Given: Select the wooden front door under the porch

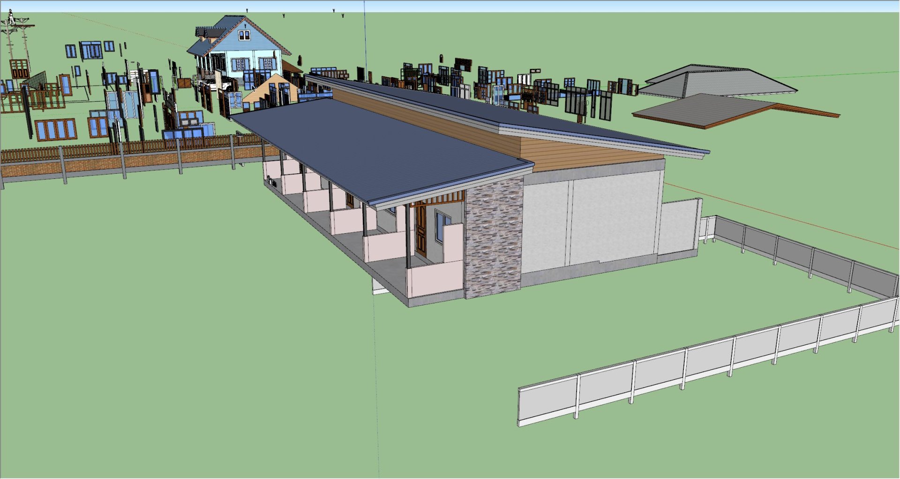Looking at the screenshot, I should point(420,229).
